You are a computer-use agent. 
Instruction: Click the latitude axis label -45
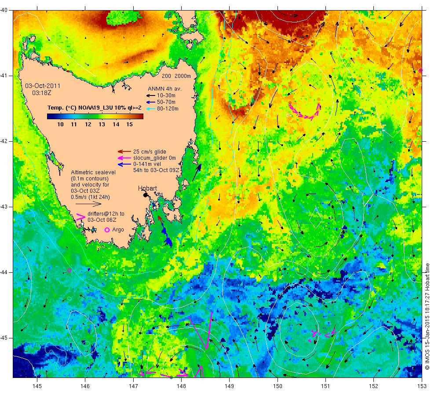tap(4, 338)
